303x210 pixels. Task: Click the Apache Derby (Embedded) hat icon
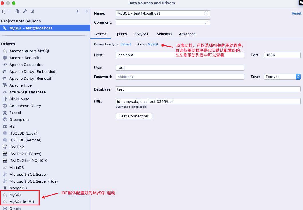tap(5, 71)
